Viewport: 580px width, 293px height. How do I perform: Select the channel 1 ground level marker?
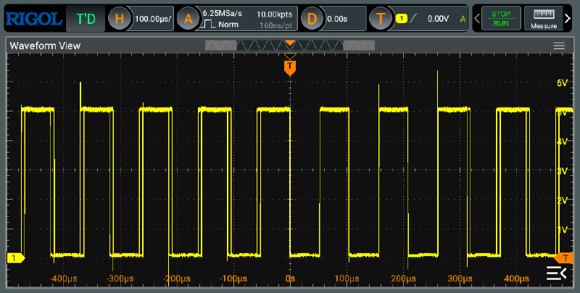point(15,258)
